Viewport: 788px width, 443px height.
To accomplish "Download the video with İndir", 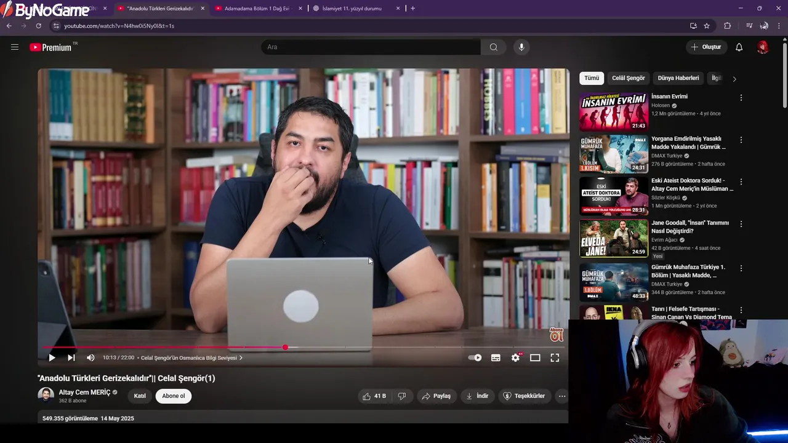I will (477, 396).
